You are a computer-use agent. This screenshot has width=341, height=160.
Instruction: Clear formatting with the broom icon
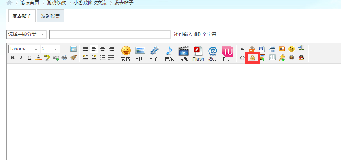click(73, 58)
